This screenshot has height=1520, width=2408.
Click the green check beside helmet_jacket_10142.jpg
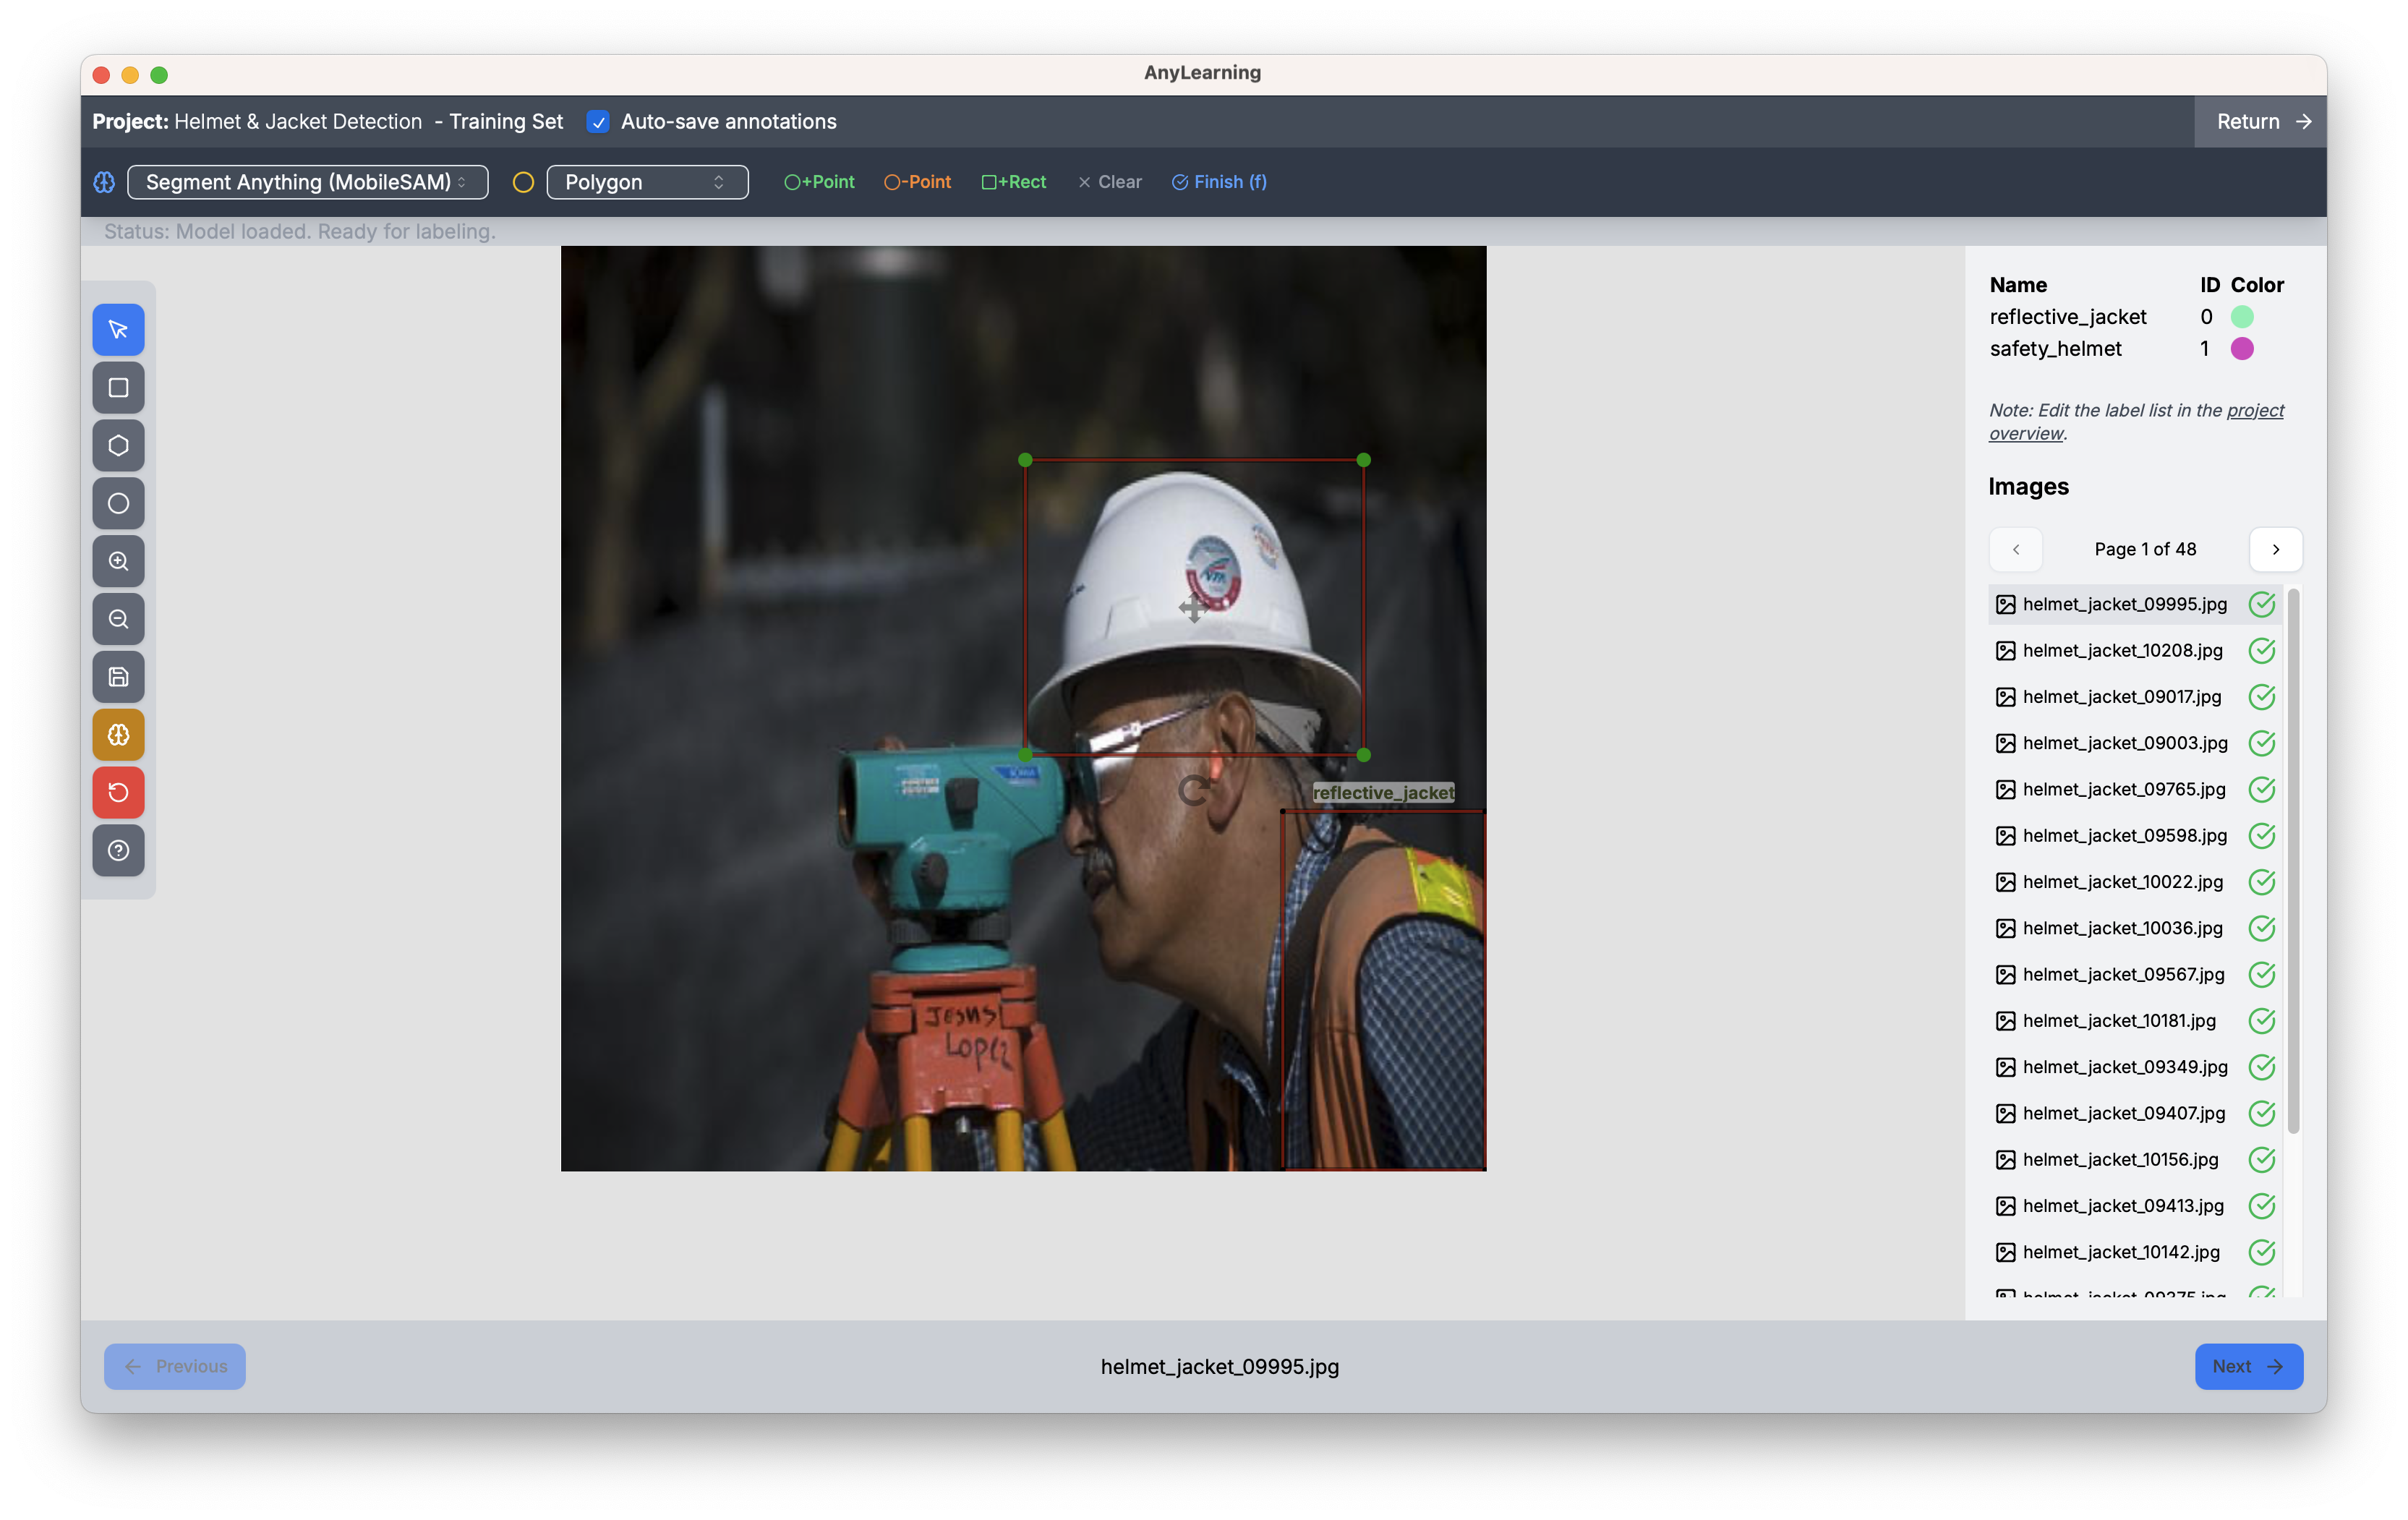tap(2261, 1252)
